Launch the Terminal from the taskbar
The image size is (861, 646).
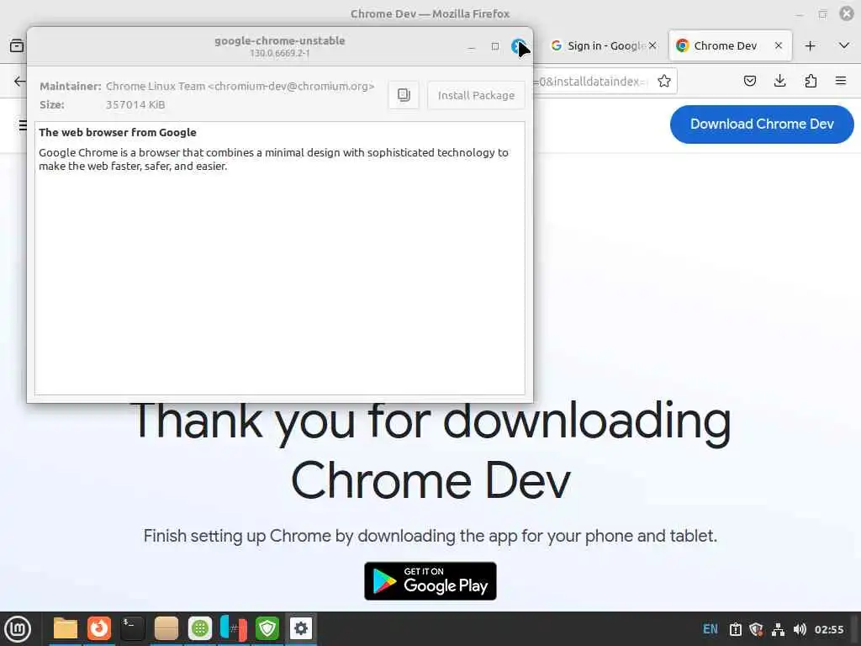132,628
